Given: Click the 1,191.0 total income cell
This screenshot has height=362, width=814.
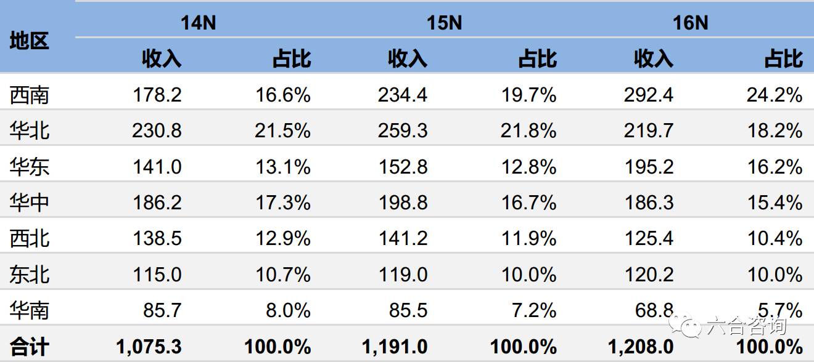Looking at the screenshot, I should point(395,347).
